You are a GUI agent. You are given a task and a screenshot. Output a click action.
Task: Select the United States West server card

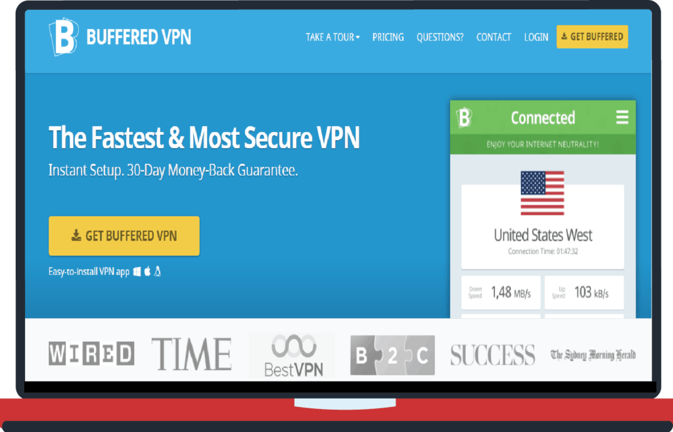click(542, 227)
